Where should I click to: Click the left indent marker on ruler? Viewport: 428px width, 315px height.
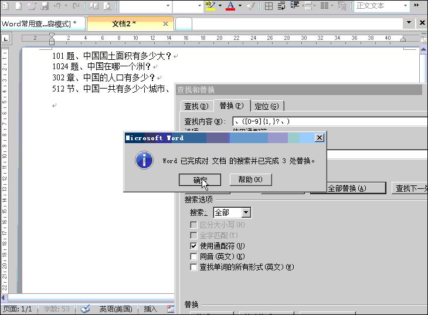[52, 39]
